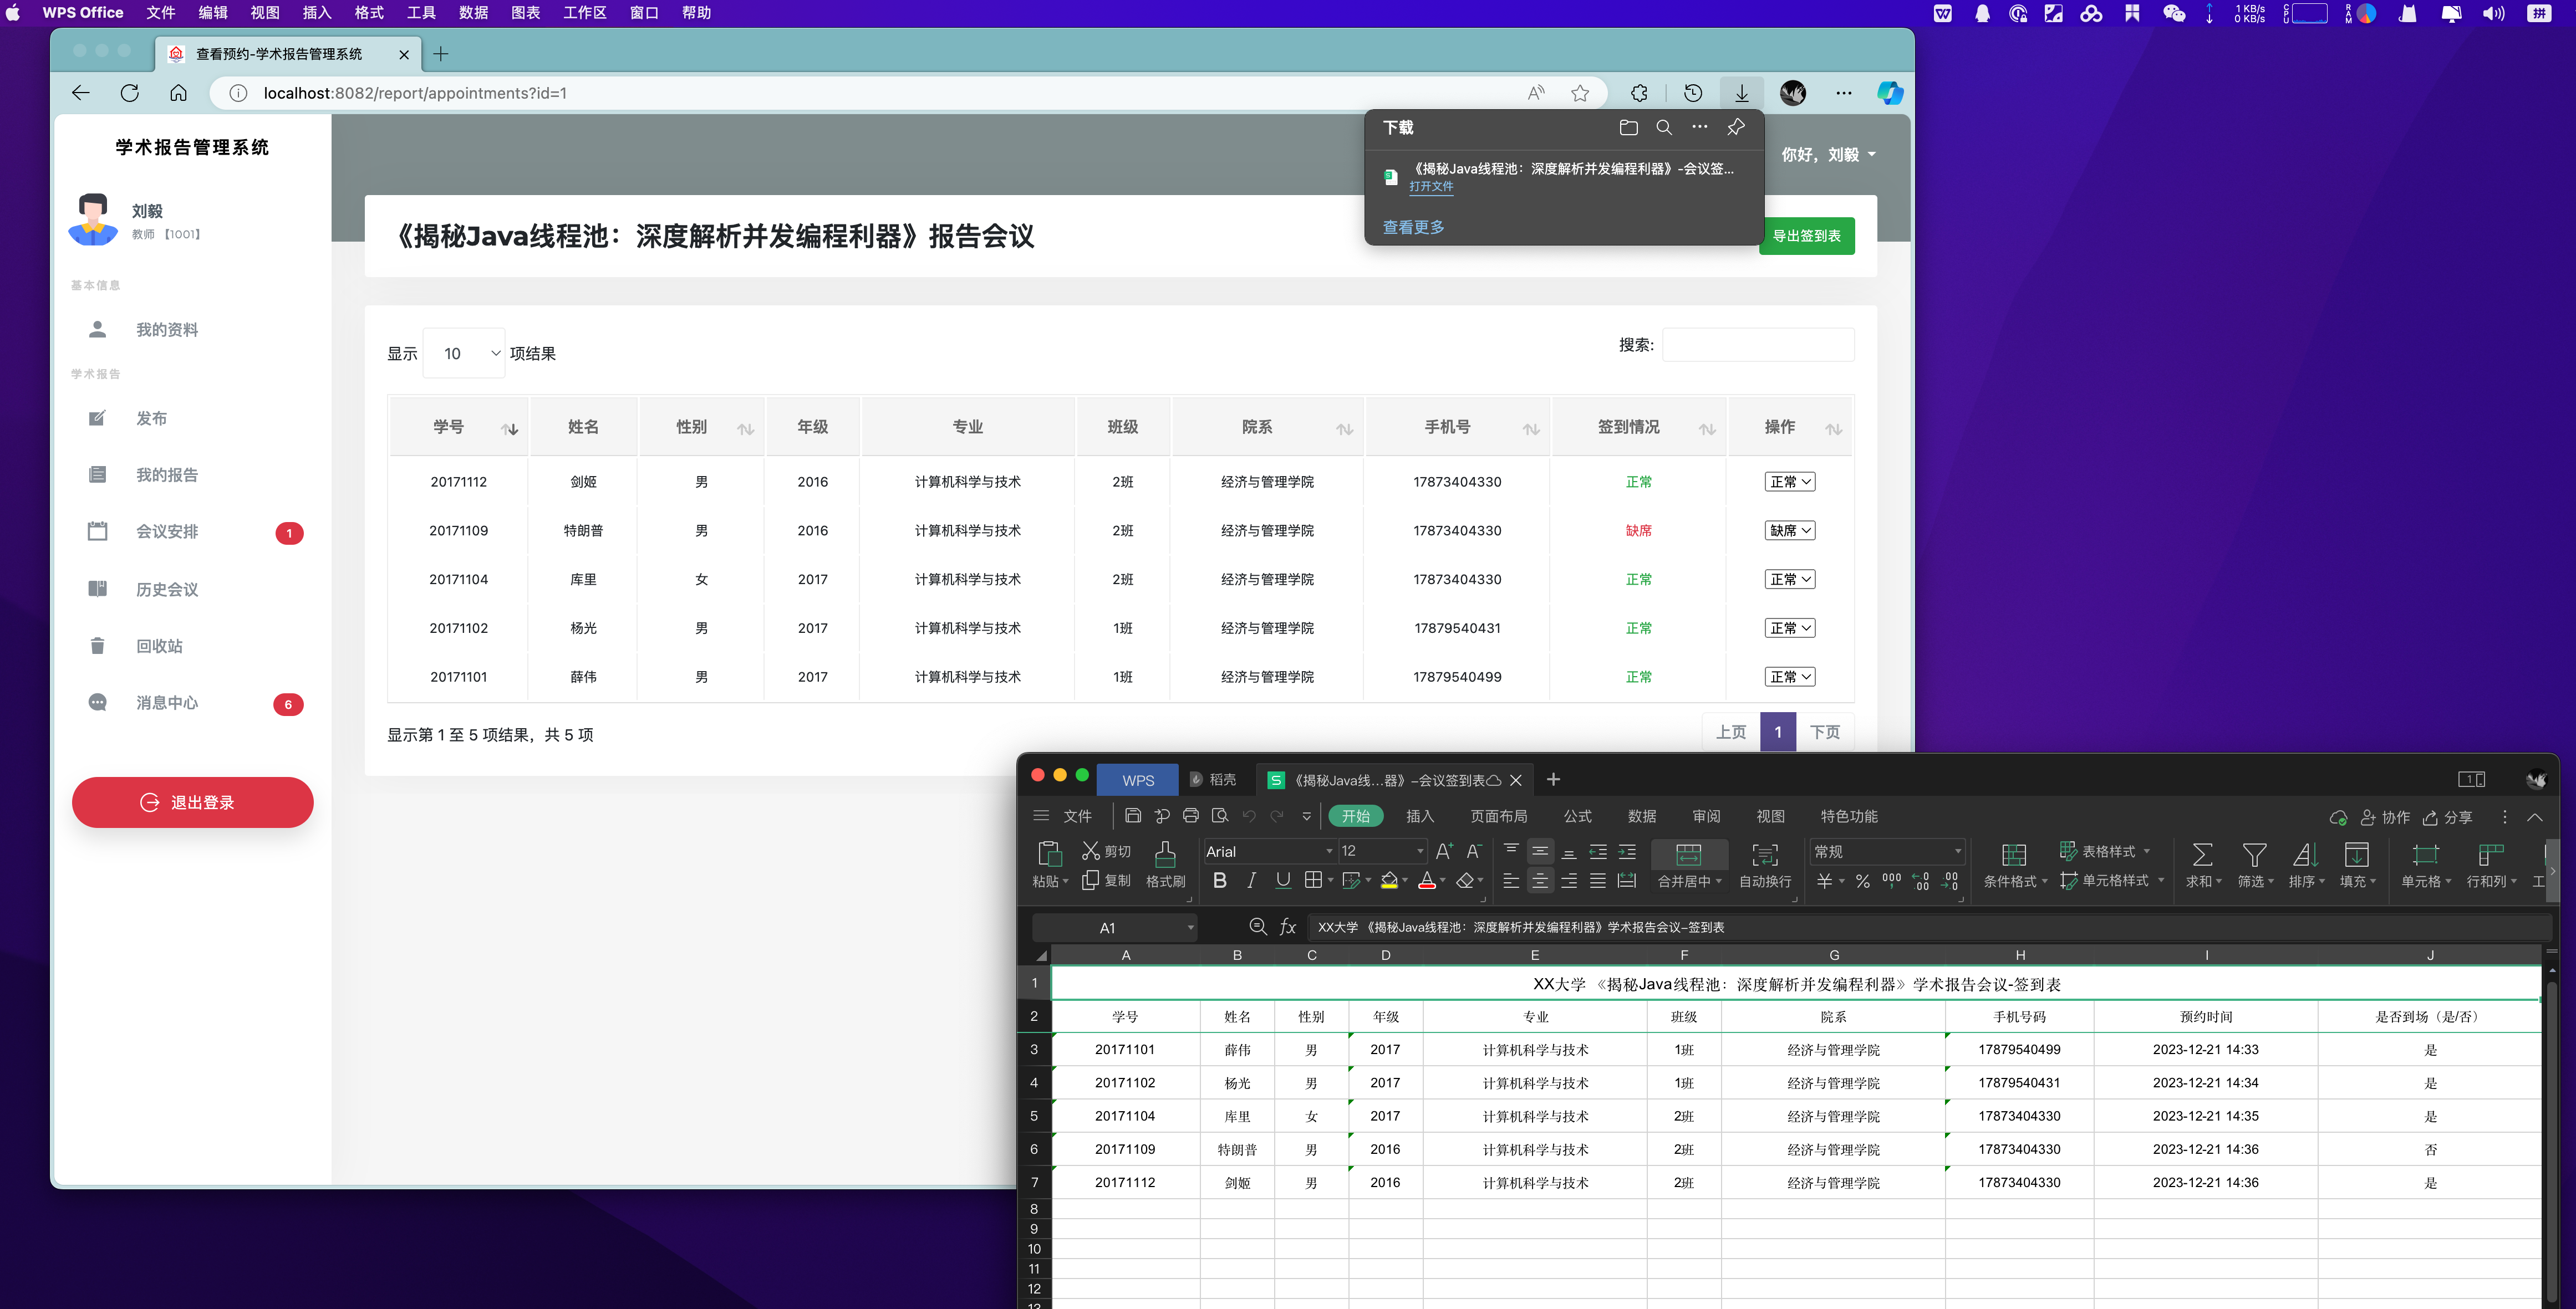Click the format painter (格式刷) icon
This screenshot has width=2576, height=1309.
coord(1164,855)
